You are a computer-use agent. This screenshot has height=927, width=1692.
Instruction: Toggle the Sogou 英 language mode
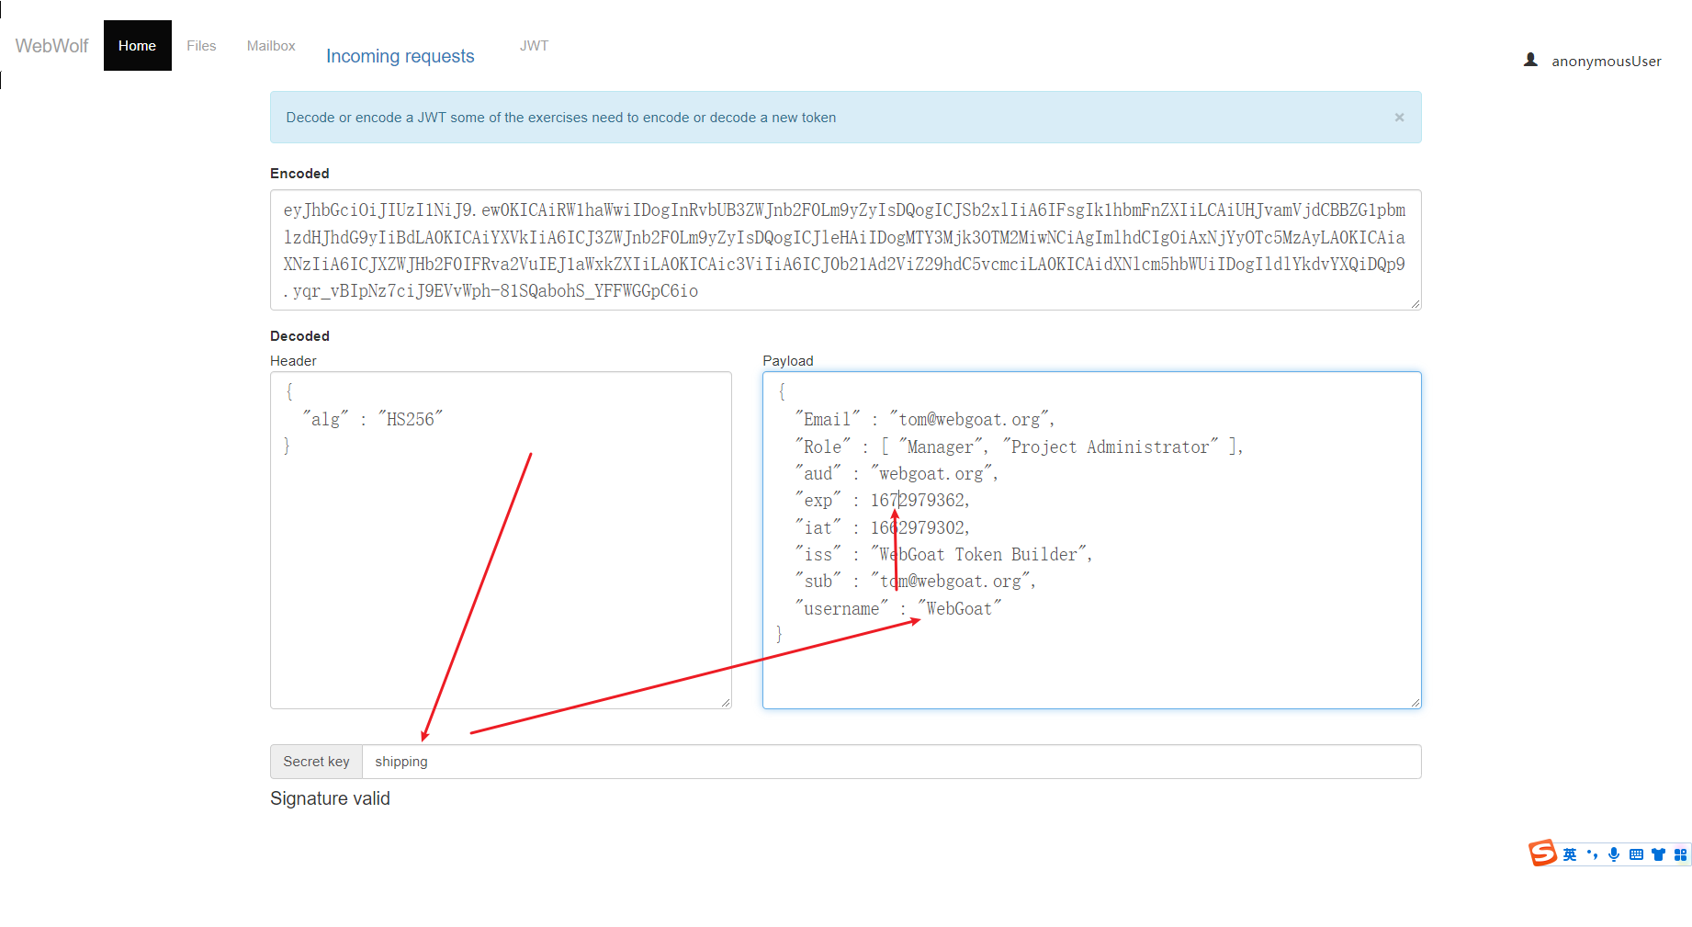[x=1570, y=854]
